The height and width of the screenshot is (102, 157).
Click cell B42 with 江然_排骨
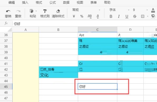58,69
